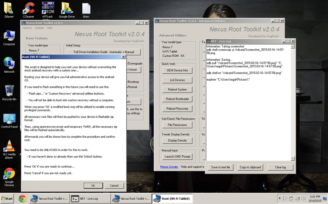The width and height of the screenshot is (328, 204).
Task: Copy live log to clipboard
Action: [250, 167]
